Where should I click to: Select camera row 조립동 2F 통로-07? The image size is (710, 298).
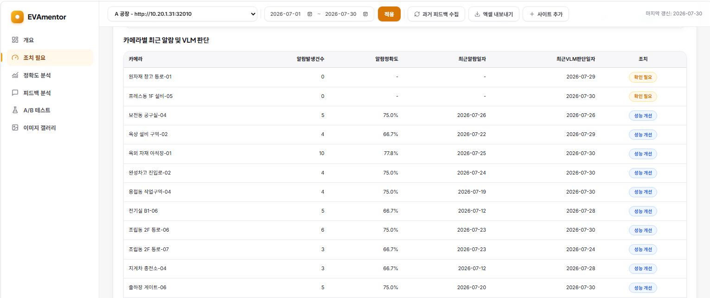point(405,249)
